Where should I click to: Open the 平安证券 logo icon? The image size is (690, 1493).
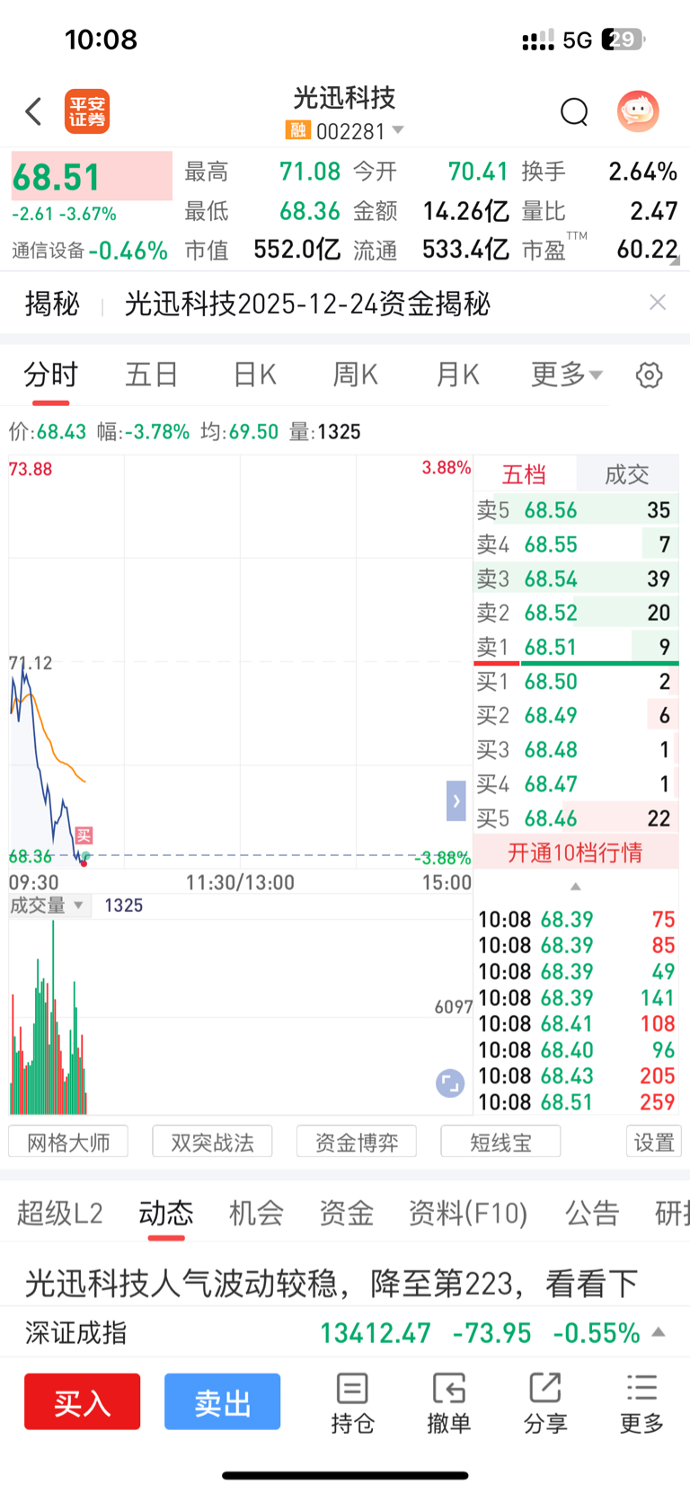click(86, 111)
